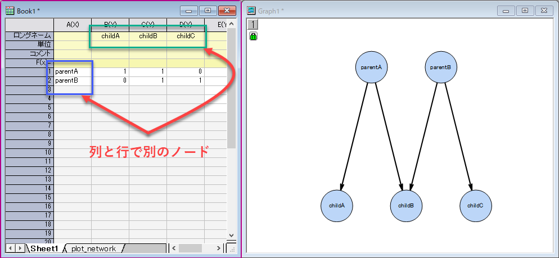
Task: Click row header 10 in worksheet
Action: pyautogui.click(x=29, y=152)
